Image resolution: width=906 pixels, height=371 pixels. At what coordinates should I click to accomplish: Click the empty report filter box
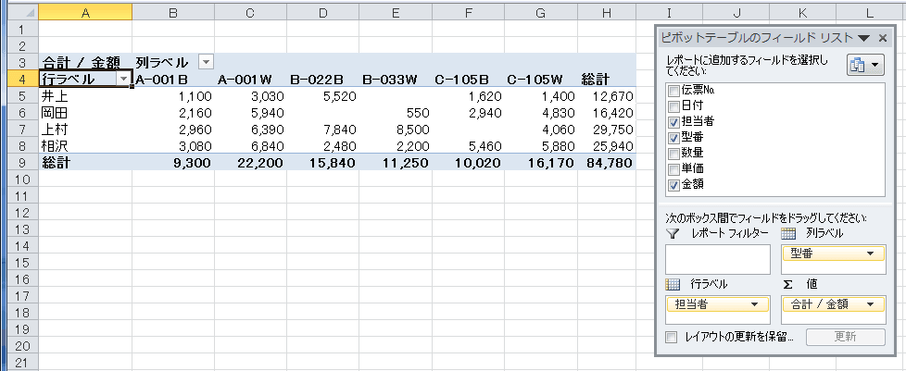click(718, 260)
